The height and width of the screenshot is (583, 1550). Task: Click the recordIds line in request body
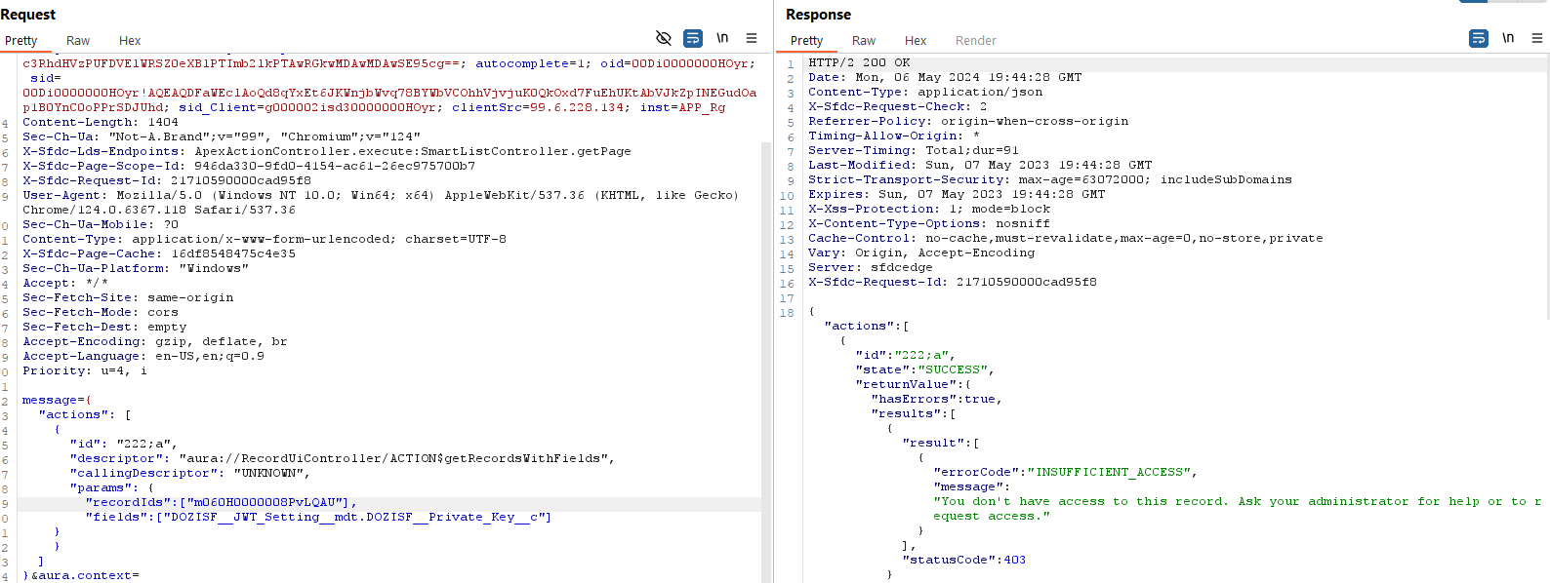pyautogui.click(x=221, y=503)
